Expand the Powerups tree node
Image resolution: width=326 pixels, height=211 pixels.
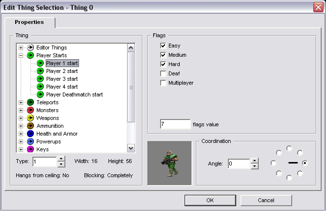point(21,141)
